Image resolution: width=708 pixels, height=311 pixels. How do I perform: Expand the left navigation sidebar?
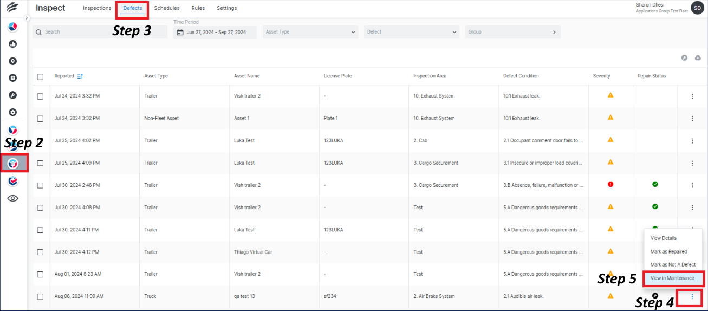pos(27,18)
